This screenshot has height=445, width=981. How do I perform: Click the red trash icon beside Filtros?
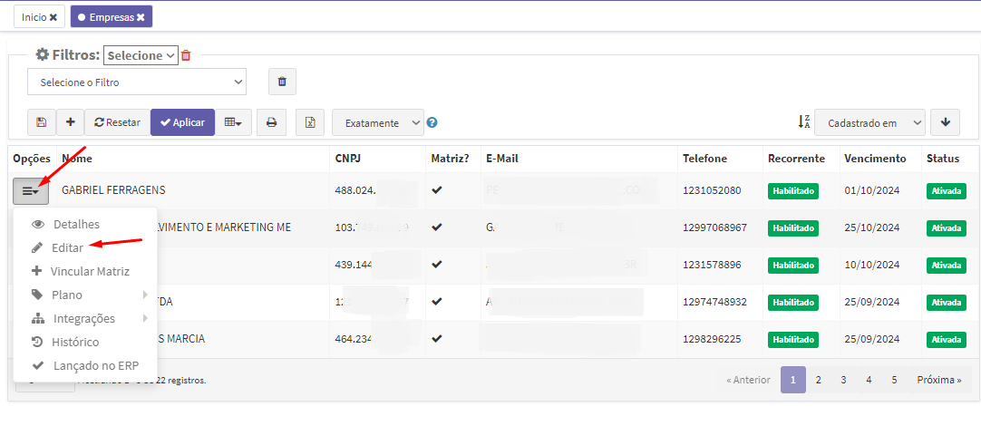click(186, 55)
